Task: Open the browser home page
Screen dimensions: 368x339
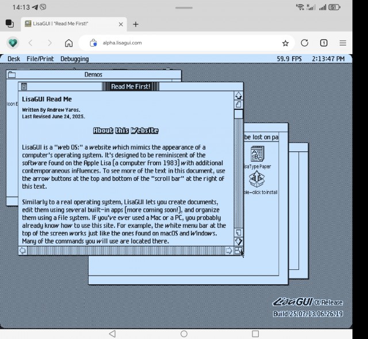Action: pos(69,43)
